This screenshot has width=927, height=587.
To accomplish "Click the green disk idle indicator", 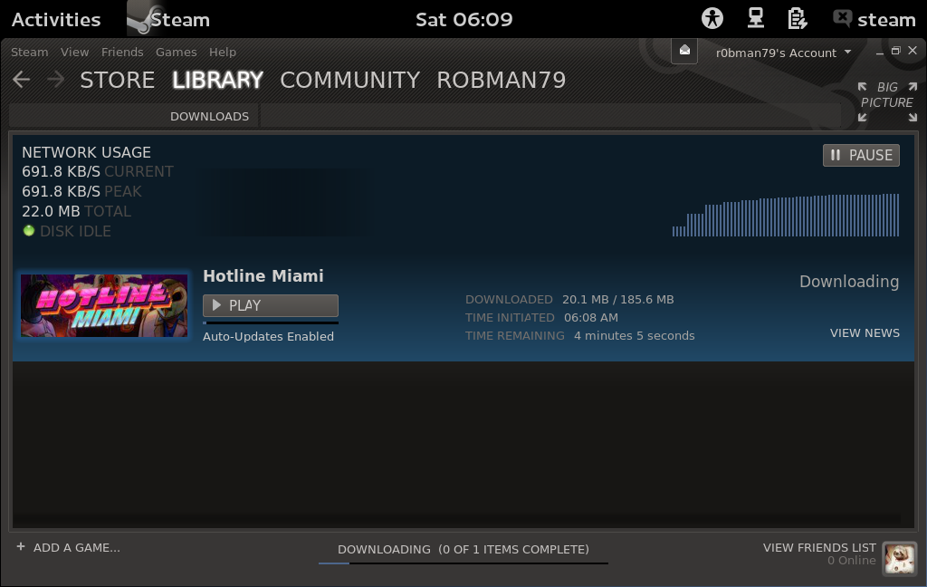I will pos(28,231).
